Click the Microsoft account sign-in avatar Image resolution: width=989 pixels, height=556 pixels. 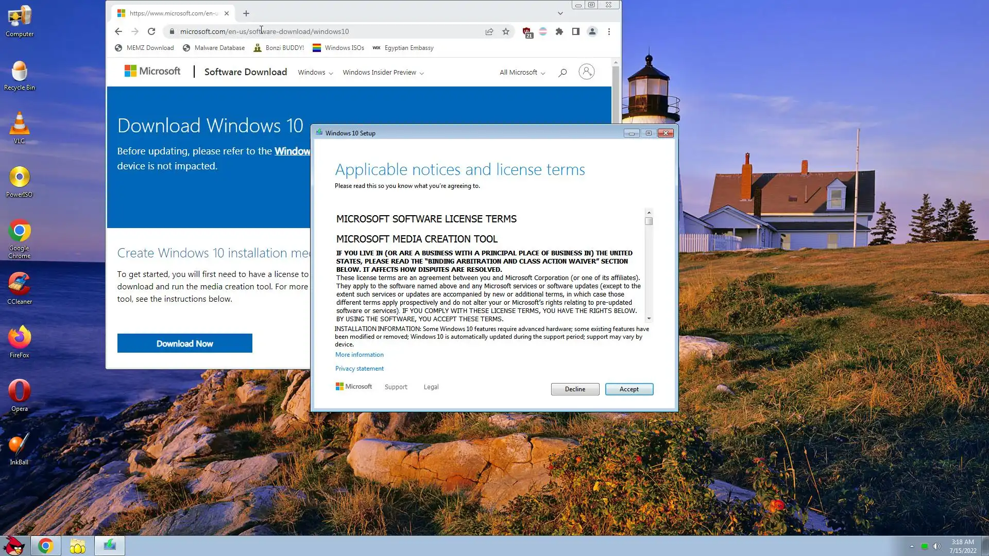[x=586, y=72]
